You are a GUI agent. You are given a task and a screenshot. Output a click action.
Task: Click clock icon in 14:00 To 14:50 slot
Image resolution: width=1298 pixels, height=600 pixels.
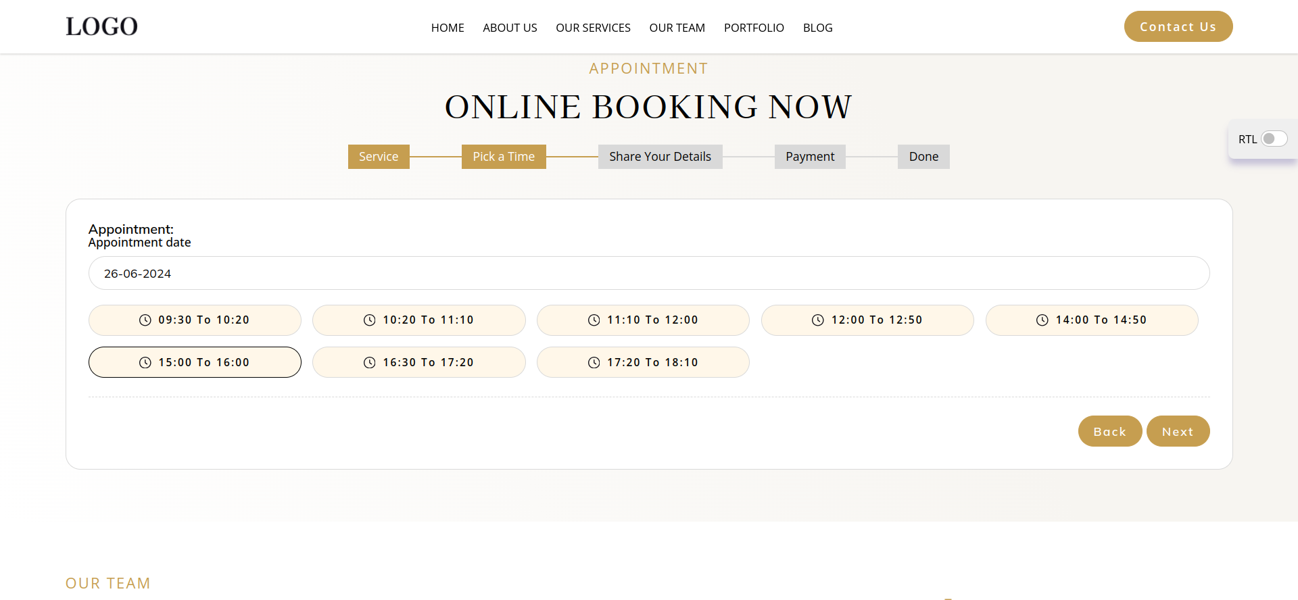pyautogui.click(x=1042, y=320)
